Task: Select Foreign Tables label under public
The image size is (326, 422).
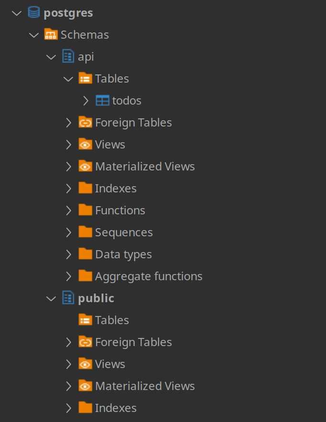Action: [134, 342]
